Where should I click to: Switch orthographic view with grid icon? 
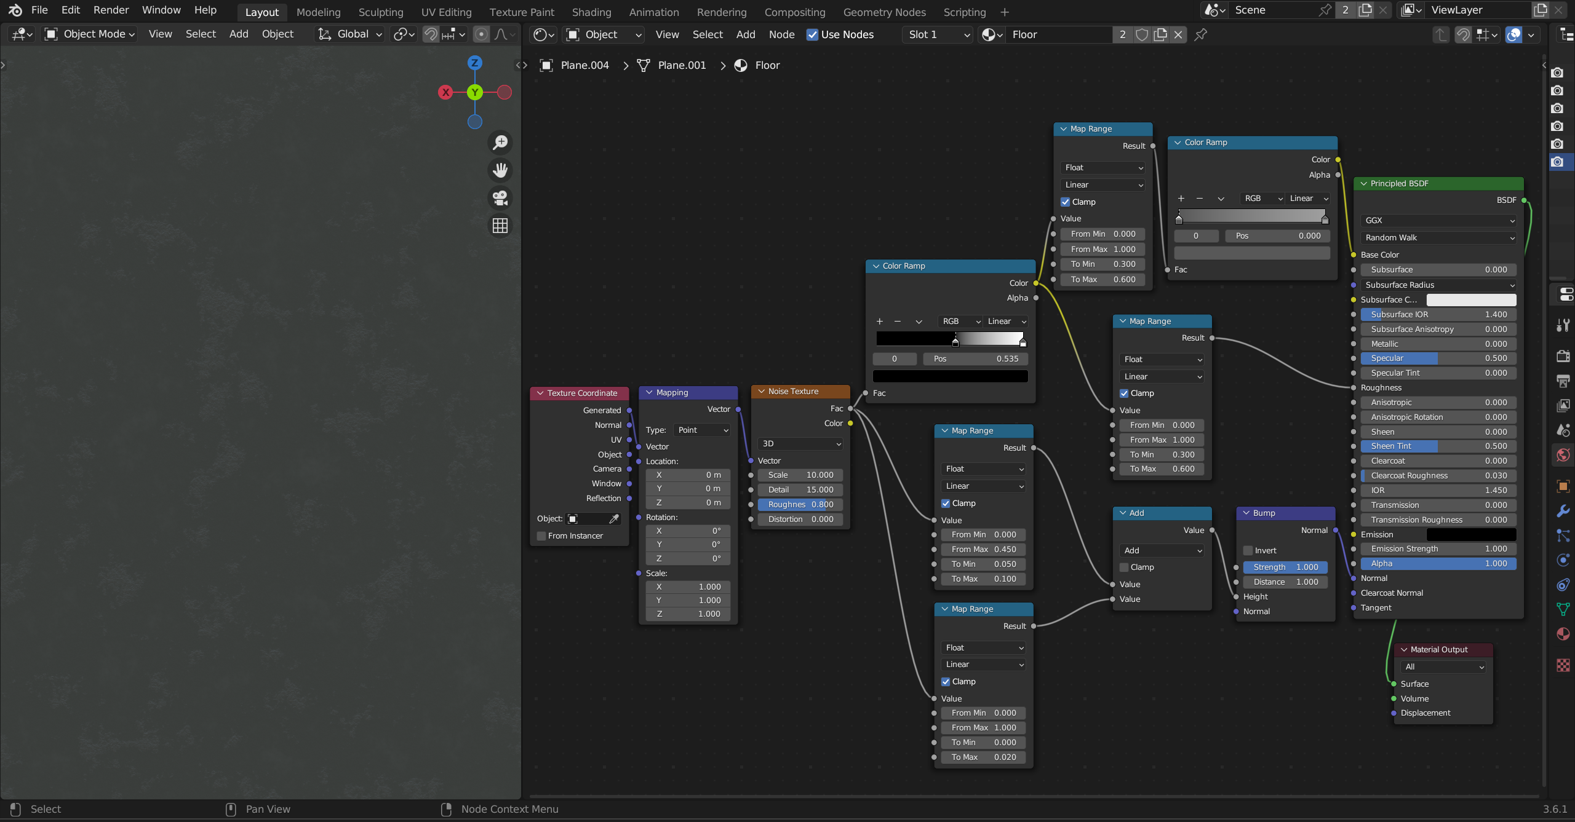[500, 226]
